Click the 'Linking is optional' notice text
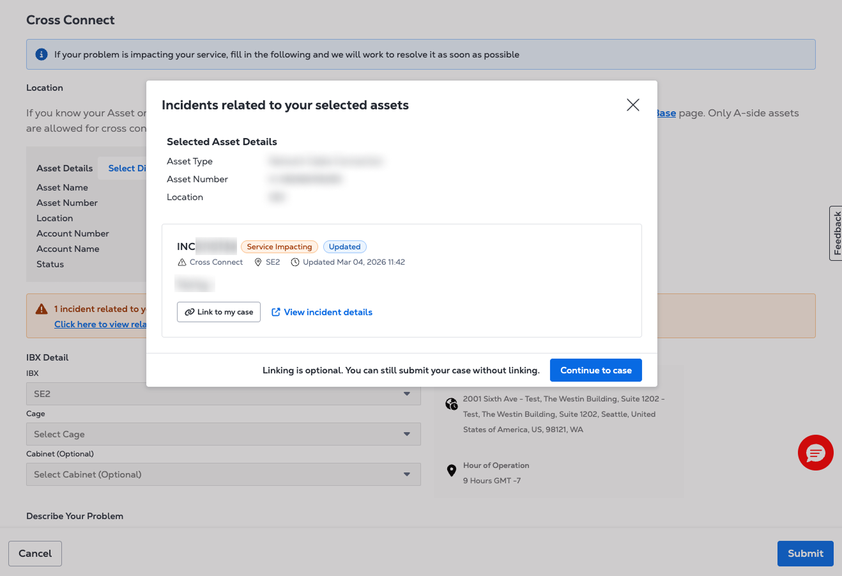 point(401,370)
